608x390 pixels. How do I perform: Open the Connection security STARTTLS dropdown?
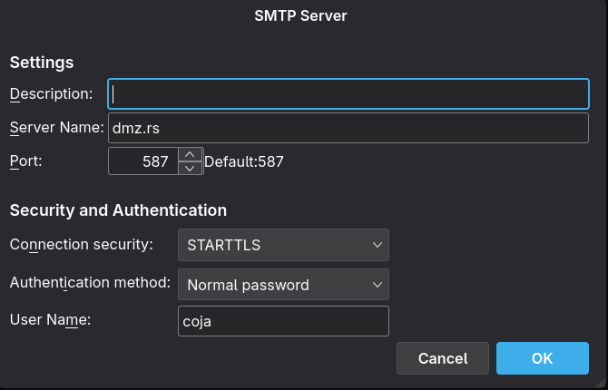(x=283, y=244)
